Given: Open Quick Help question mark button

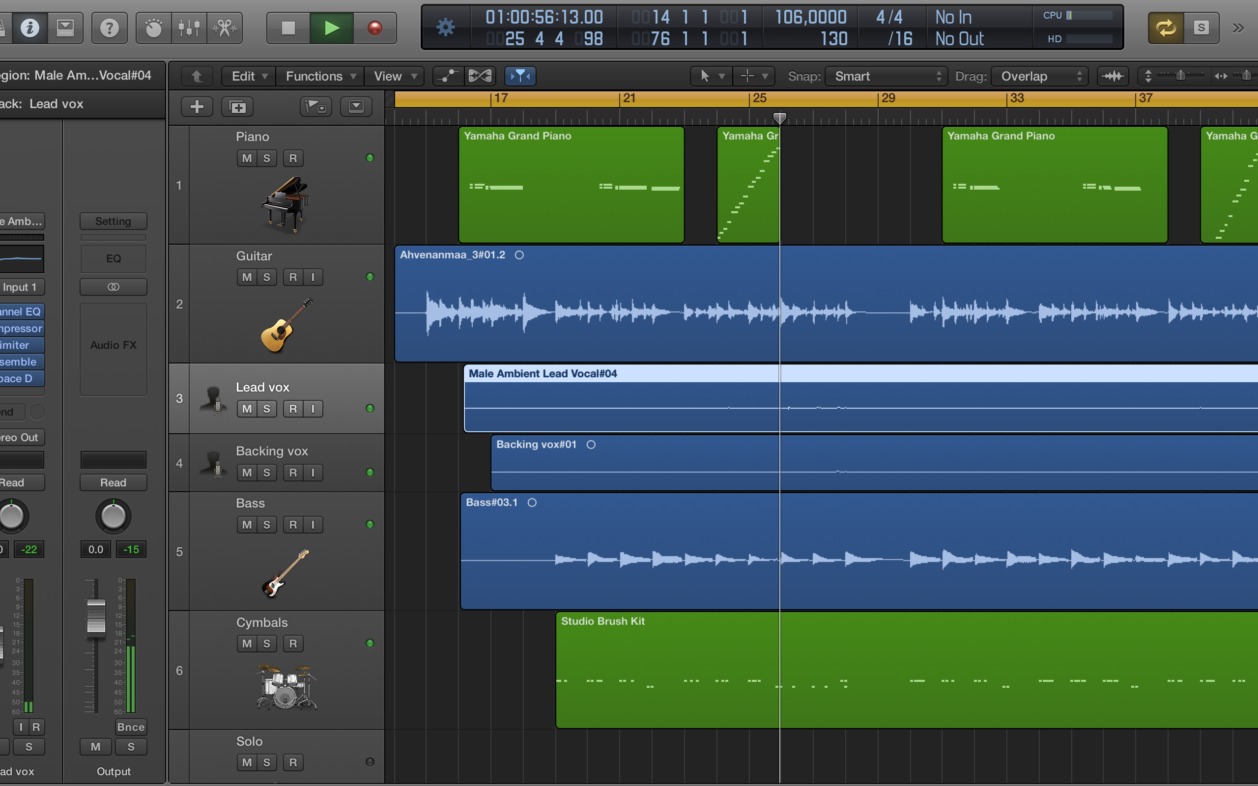Looking at the screenshot, I should coord(109,28).
